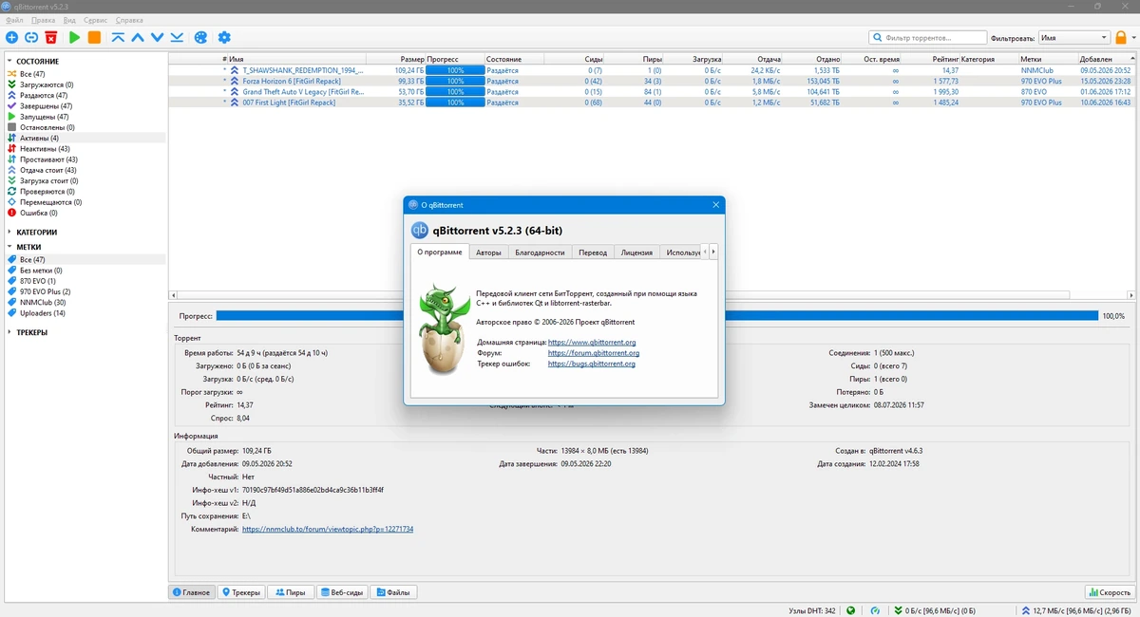
Task: Open the Сервис menu
Action: 95,20
